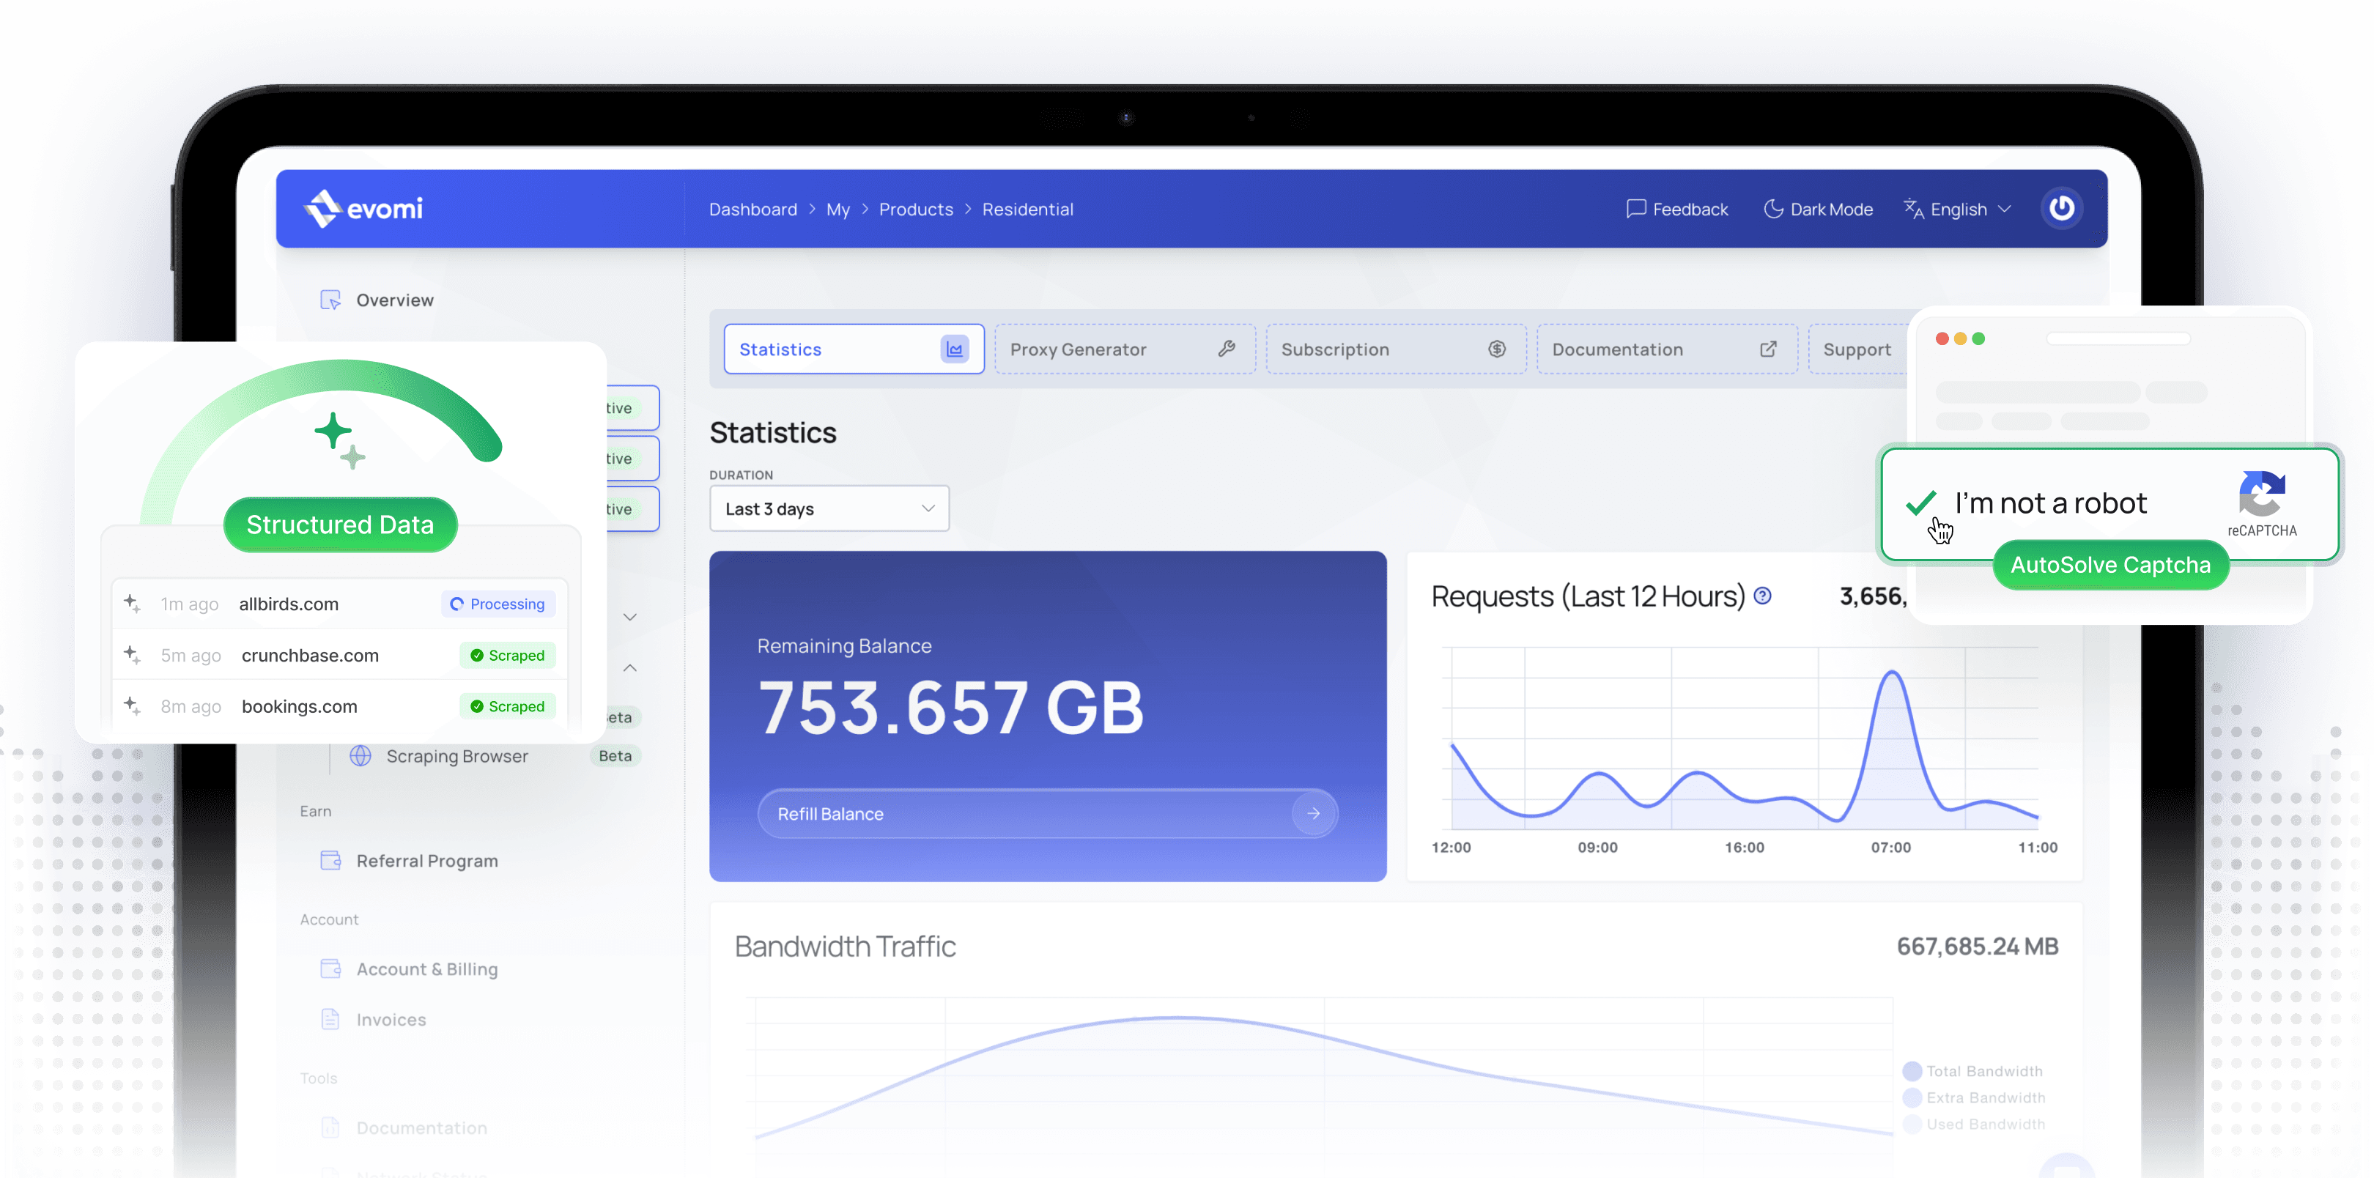Click the Referral Program wallet icon
Screen dimensions: 2374x1178
click(330, 860)
